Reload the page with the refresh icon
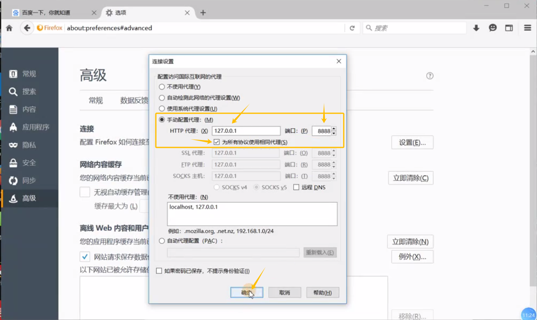Viewport: 537px width, 320px height. pyautogui.click(x=352, y=28)
